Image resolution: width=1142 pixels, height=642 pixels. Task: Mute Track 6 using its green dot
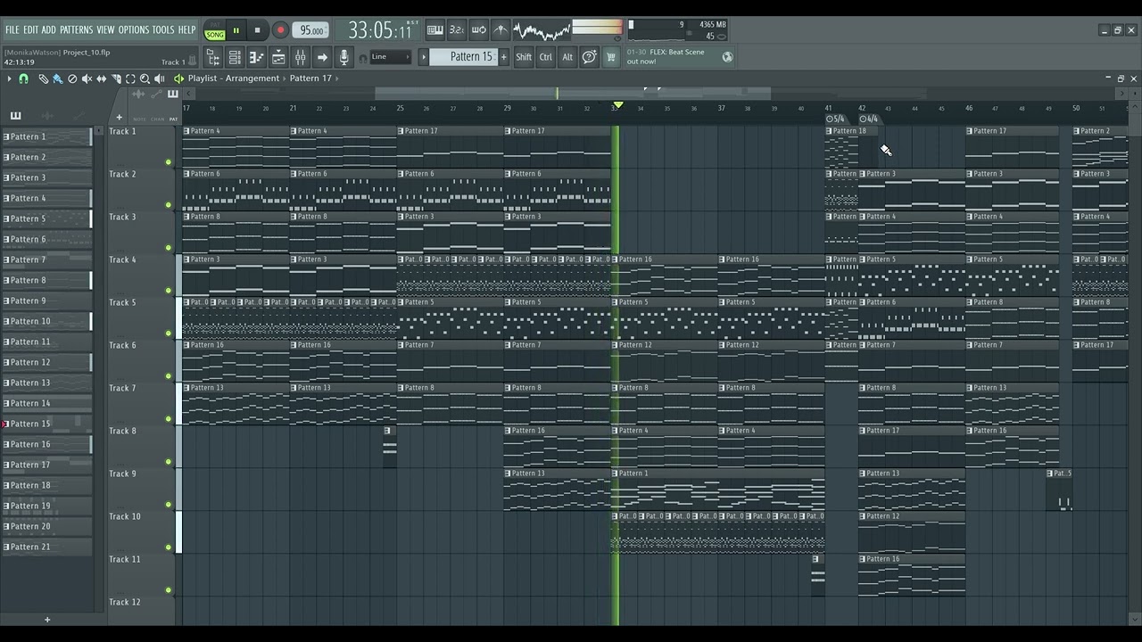point(169,376)
